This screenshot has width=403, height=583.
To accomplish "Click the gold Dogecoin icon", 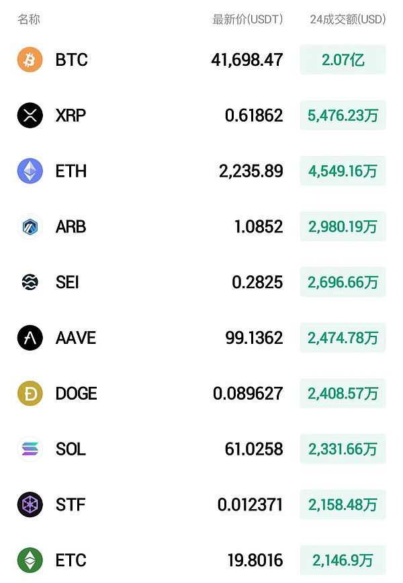I will 30,394.
